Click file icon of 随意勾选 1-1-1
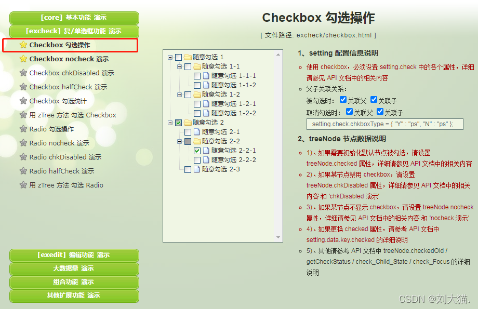Image resolution: width=478 pixels, height=309 pixels. pos(206,76)
